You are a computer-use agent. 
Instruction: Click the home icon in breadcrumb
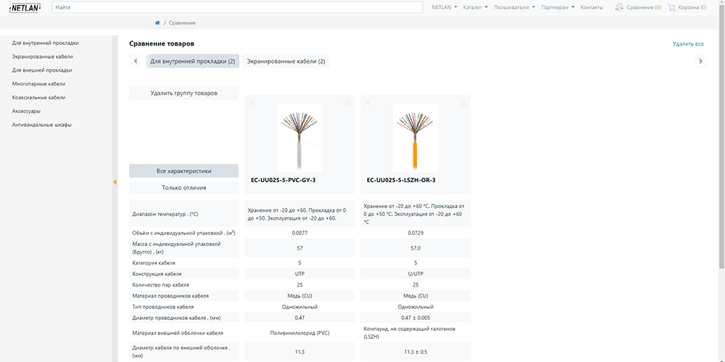click(x=157, y=22)
